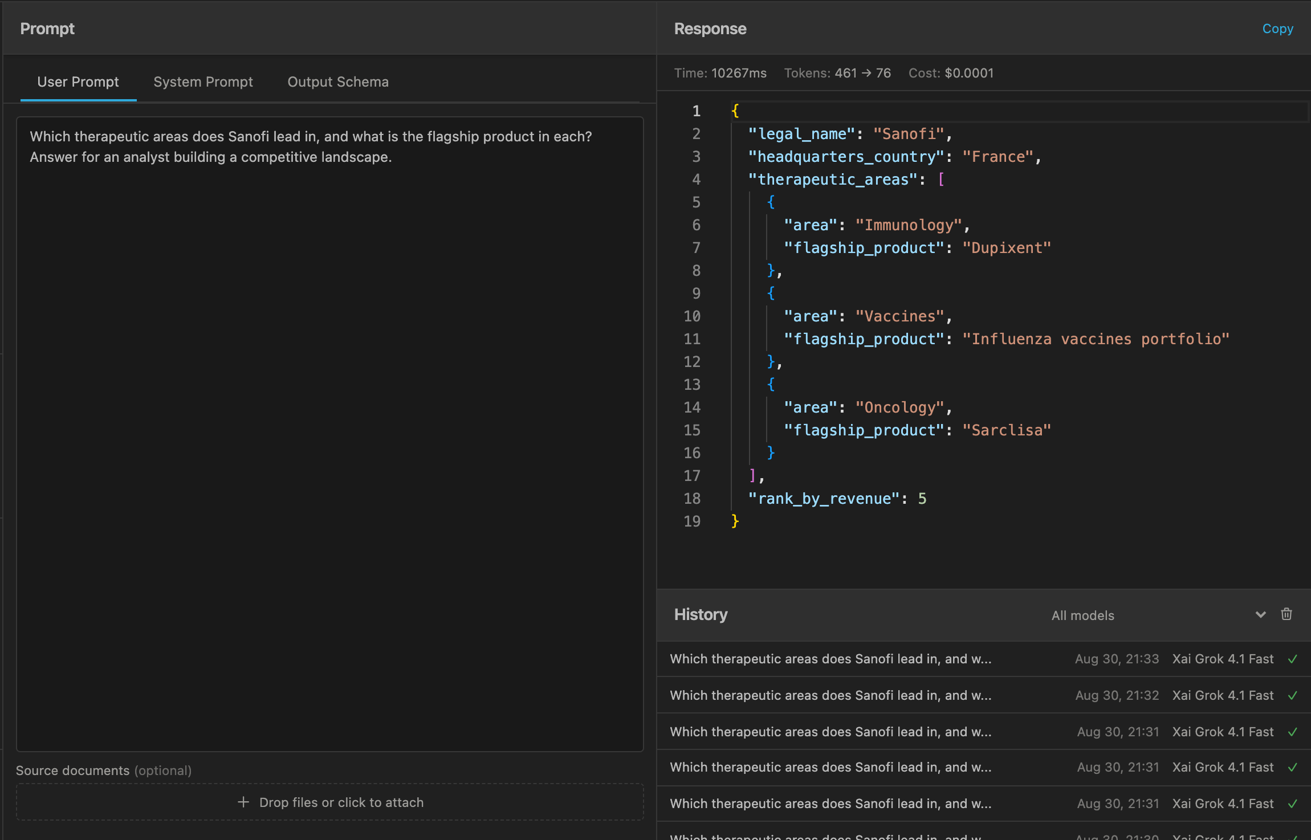
Task: Click the "legal_name" key in the JSON
Action: pyautogui.click(x=801, y=134)
